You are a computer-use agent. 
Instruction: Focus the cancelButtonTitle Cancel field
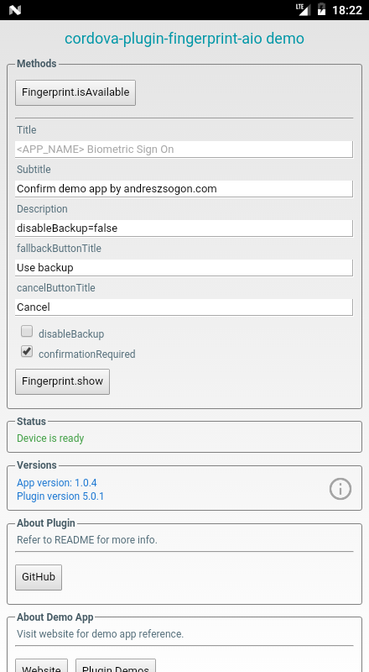pyautogui.click(x=184, y=307)
